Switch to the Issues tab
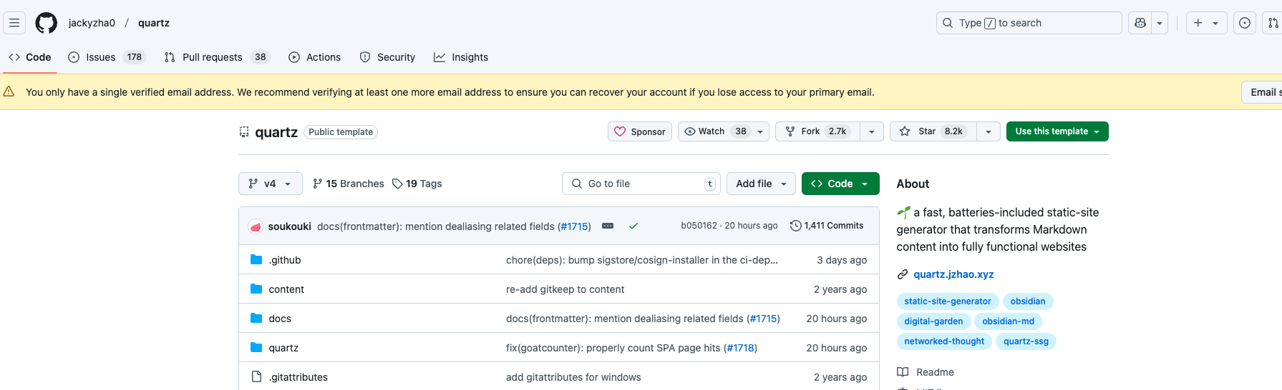The width and height of the screenshot is (1282, 390). click(x=101, y=57)
